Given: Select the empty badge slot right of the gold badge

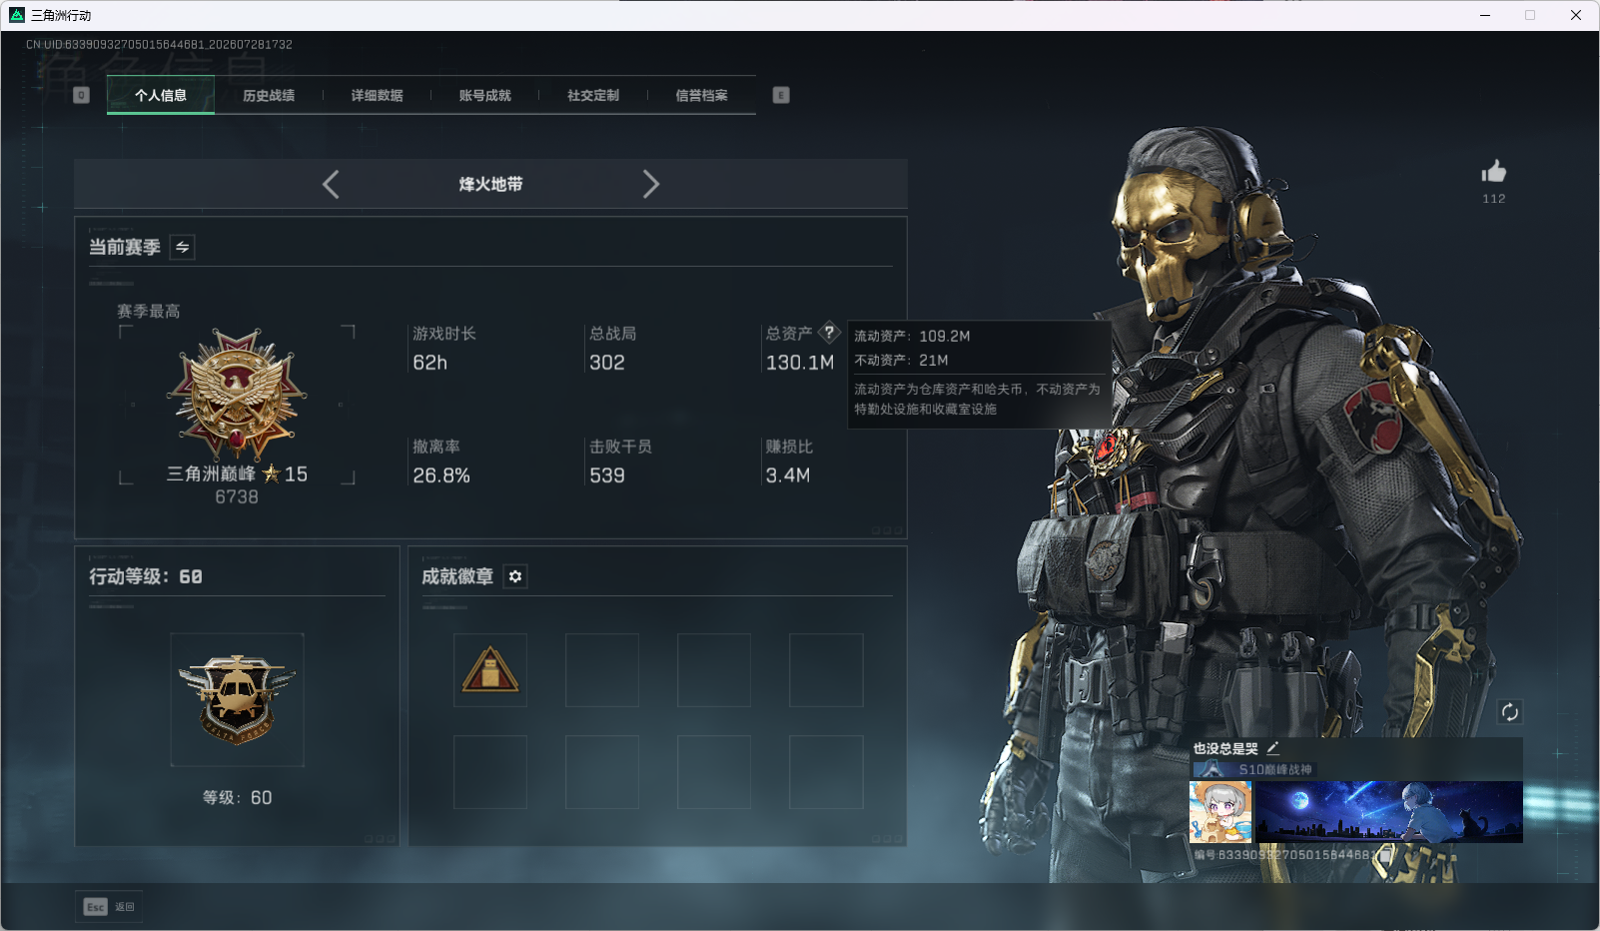Looking at the screenshot, I should click(602, 670).
